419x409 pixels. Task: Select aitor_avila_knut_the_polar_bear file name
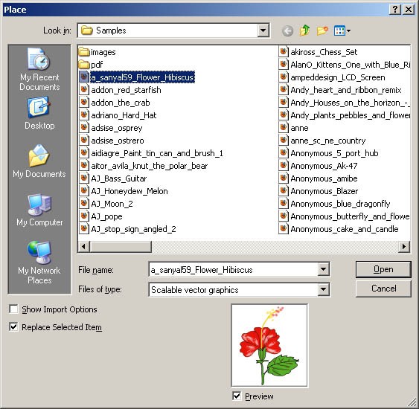[x=150, y=166]
